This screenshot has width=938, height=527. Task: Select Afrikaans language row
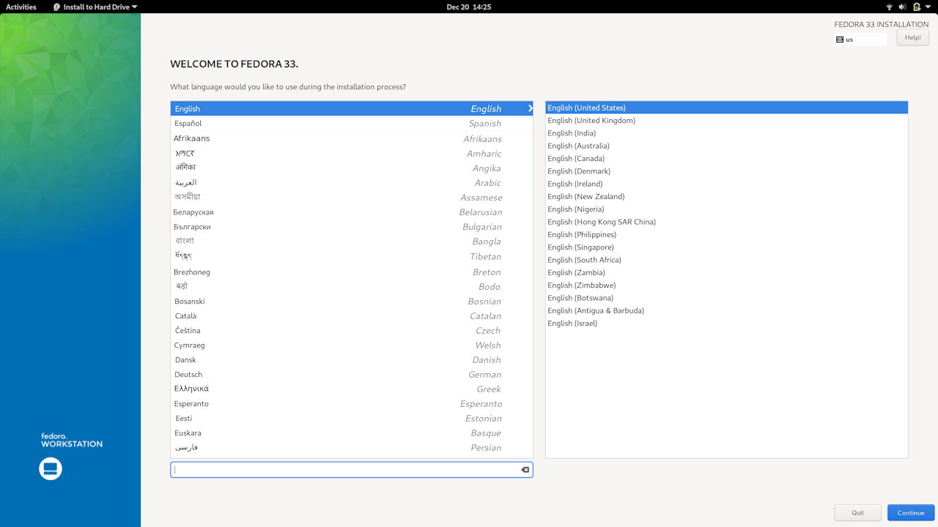pos(352,138)
